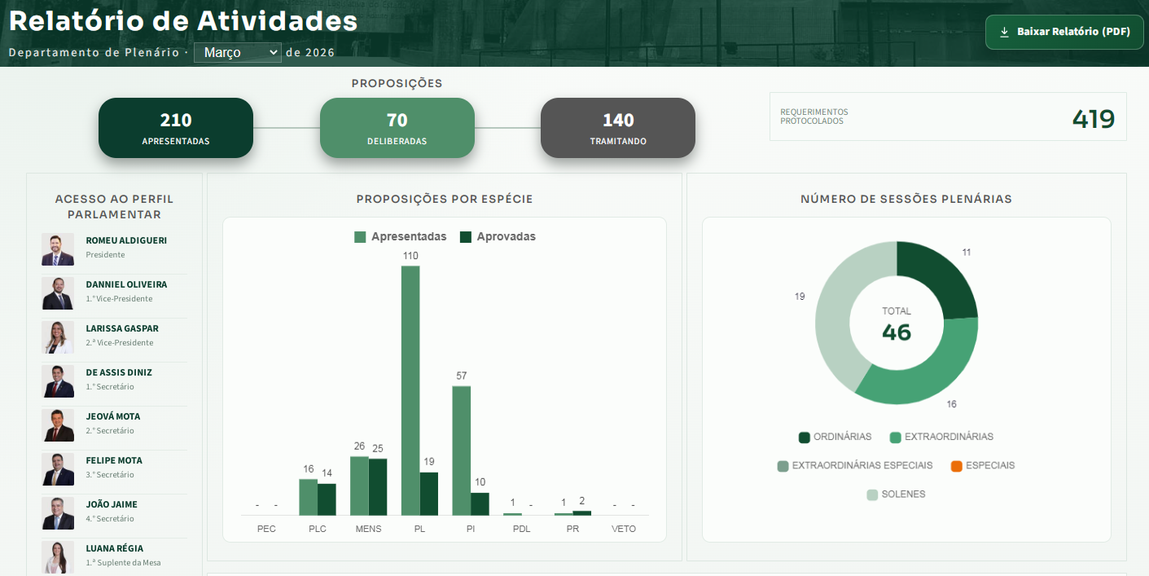Click João Jaime's name link
This screenshot has width=1149, height=576.
pyautogui.click(x=112, y=504)
